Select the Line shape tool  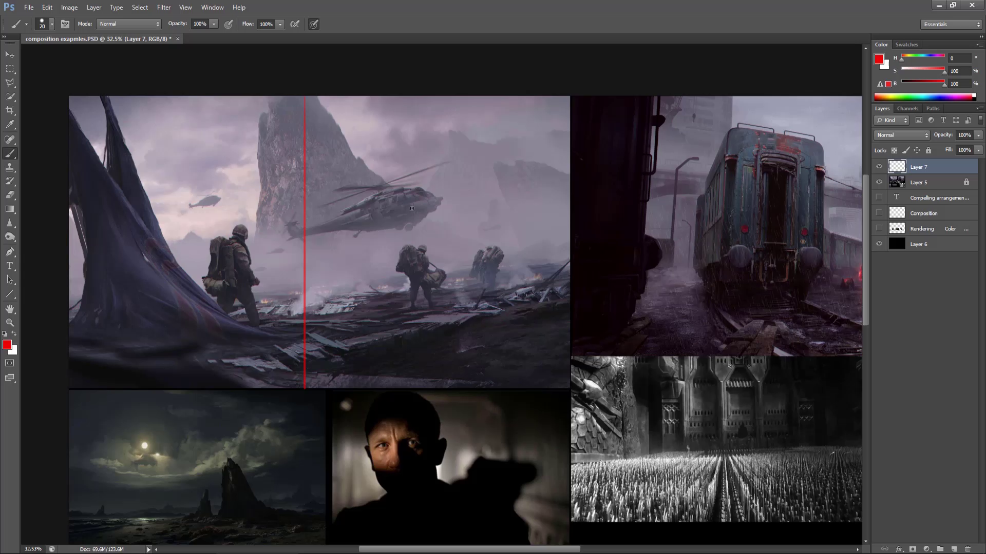pos(10,294)
